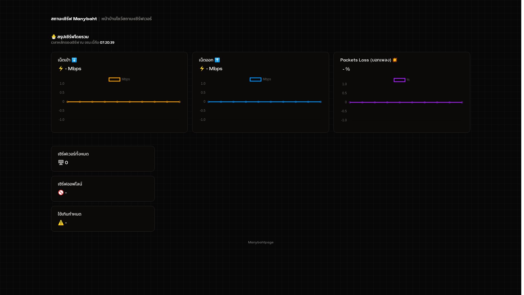The height and width of the screenshot is (295, 524).
Task: Click the หน้าบ้านโชว์สถานะเซิร์ฟเวอร์ subtitle
Action: tap(127, 19)
